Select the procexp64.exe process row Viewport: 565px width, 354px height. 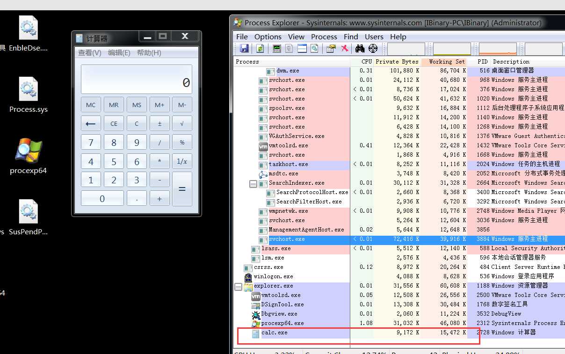coord(399,323)
